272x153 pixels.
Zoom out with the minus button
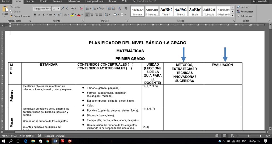click(237, 136)
